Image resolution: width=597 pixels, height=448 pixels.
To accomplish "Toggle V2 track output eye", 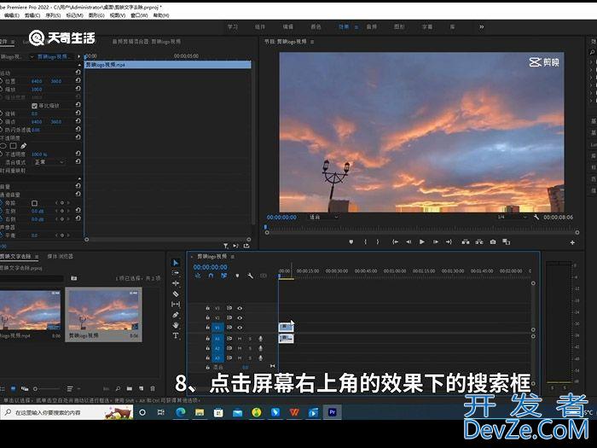I will tap(240, 317).
